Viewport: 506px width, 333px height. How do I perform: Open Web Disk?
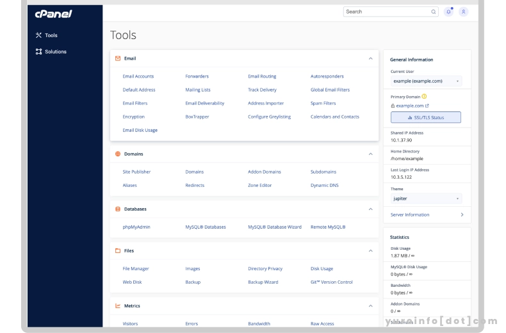tap(132, 282)
